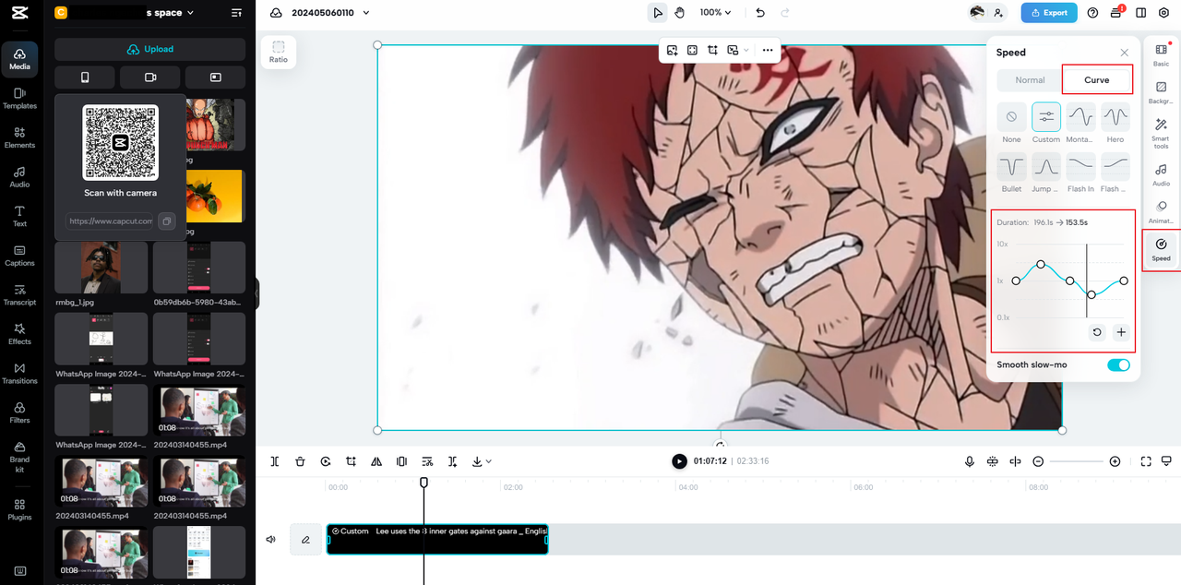This screenshot has width=1181, height=585.
Task: Open the media sort filter menu icon
Action: [x=237, y=13]
